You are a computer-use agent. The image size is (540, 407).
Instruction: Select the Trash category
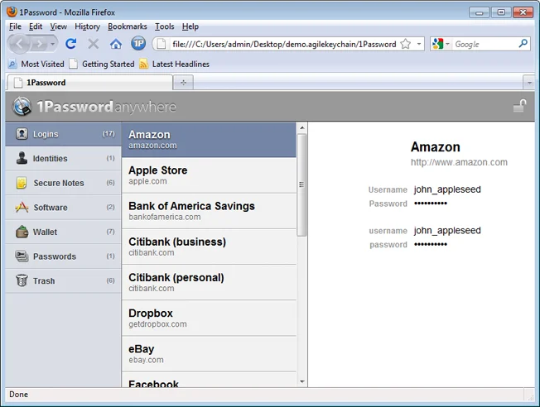coord(64,280)
